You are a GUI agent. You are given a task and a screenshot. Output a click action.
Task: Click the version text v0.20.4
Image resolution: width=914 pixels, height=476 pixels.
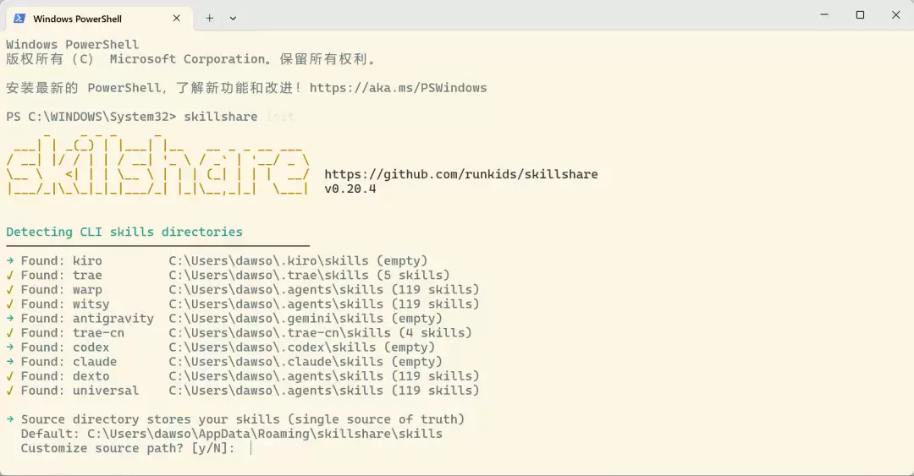(x=350, y=189)
